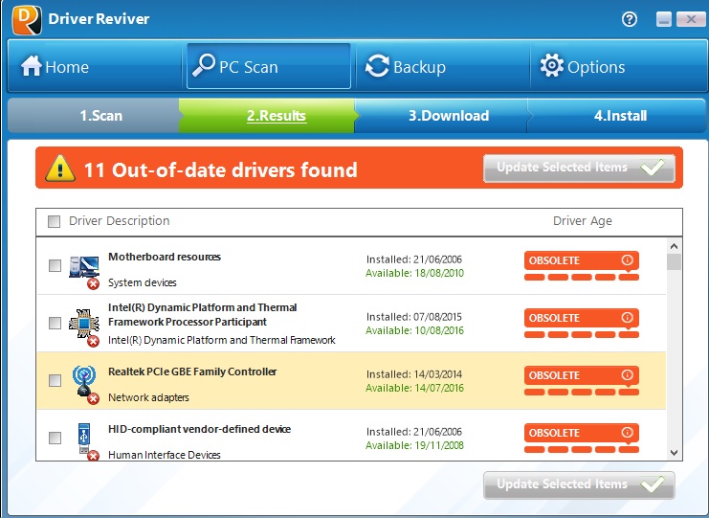The width and height of the screenshot is (709, 518).
Task: Open the Home tab
Action: [95, 66]
